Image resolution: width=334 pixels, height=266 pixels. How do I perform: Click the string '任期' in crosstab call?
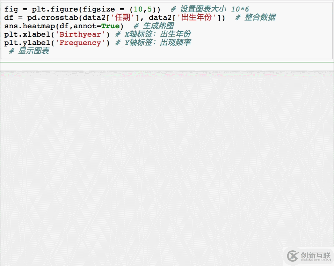pyautogui.click(x=123, y=17)
